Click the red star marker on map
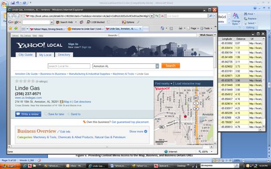The height and width of the screenshot is (169, 271). 185,117
